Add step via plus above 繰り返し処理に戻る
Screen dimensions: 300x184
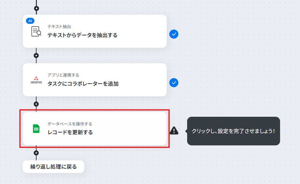coord(36,153)
